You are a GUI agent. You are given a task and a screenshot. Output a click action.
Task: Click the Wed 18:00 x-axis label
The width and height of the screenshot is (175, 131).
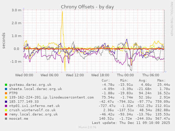(100, 75)
